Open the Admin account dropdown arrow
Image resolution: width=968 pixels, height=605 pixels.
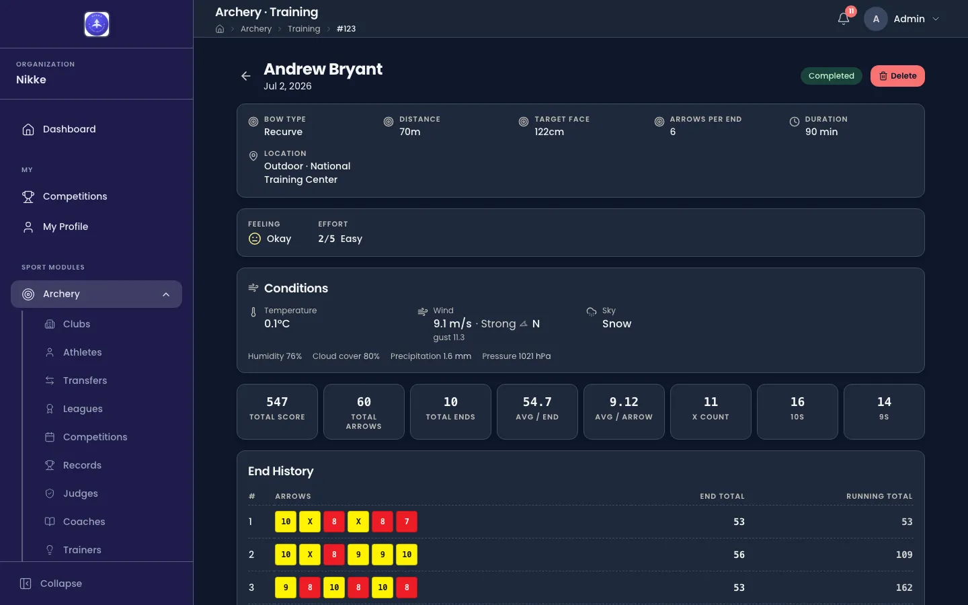point(935,19)
